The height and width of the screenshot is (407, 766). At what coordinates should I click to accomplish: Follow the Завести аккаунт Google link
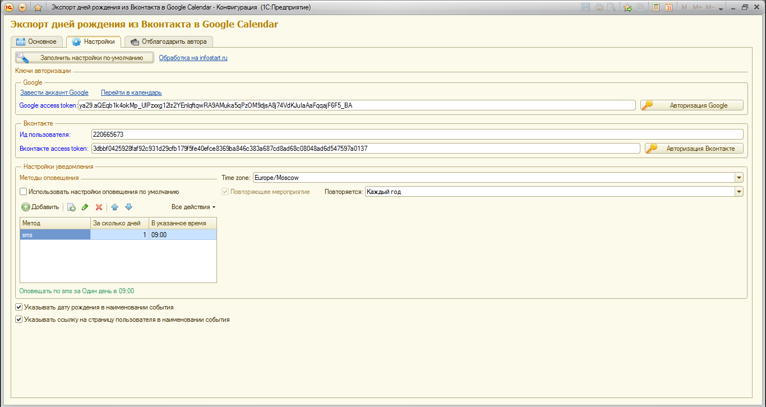(x=54, y=92)
